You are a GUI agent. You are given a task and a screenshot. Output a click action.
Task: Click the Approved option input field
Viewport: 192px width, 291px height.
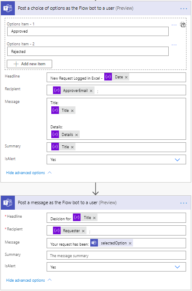(88, 31)
